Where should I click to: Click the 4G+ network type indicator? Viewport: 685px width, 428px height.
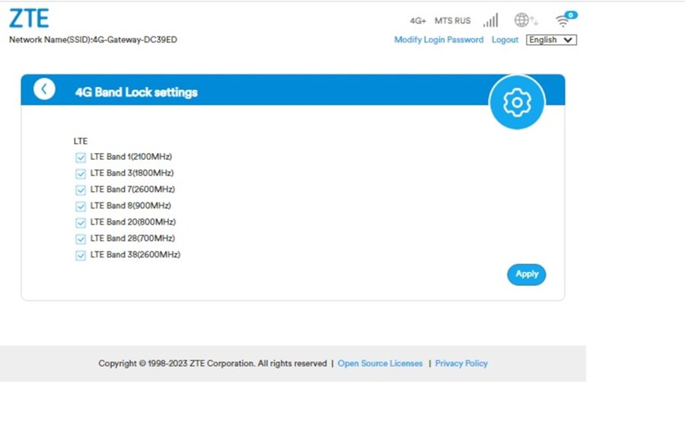tap(418, 21)
